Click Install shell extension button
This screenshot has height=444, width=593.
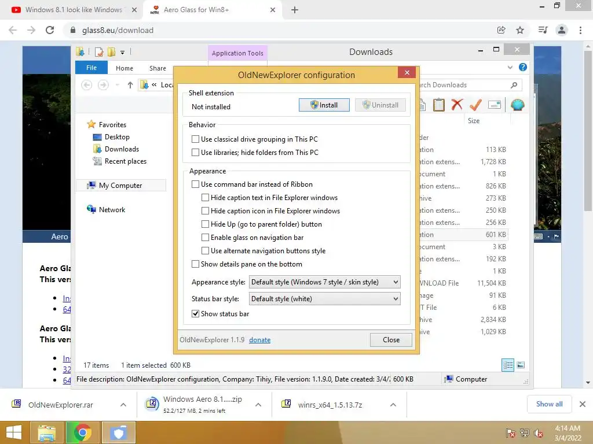coord(324,105)
